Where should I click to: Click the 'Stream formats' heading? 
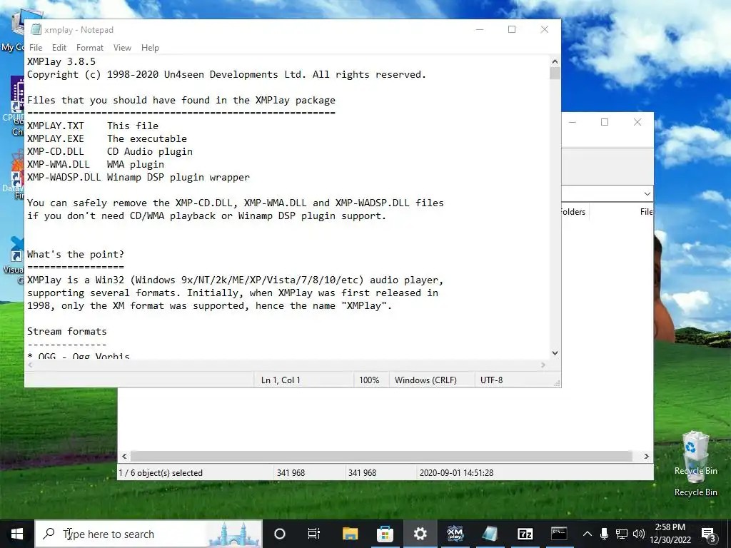pos(66,331)
